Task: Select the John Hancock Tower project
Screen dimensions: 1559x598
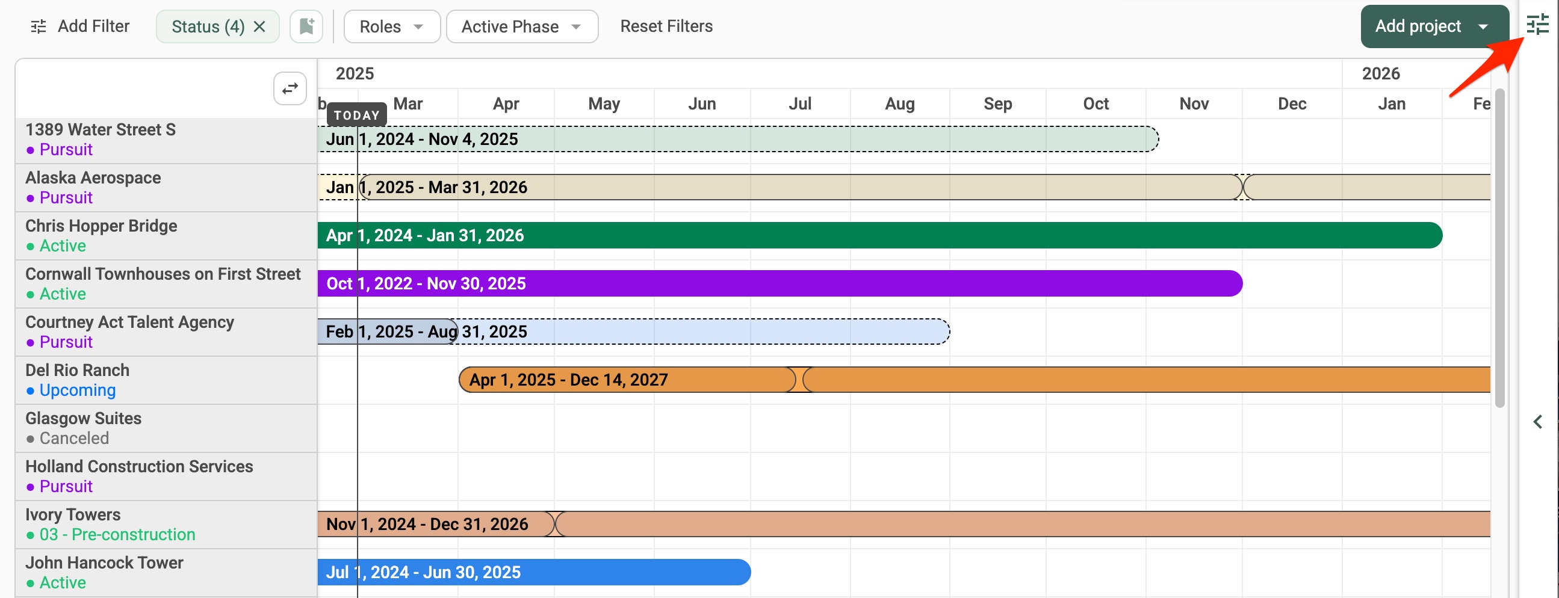Action: (x=166, y=573)
